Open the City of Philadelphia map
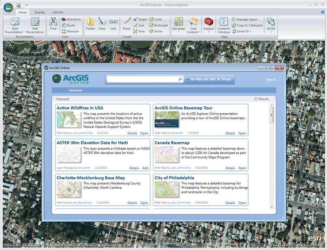The width and height of the screenshot is (327, 250). [242, 203]
